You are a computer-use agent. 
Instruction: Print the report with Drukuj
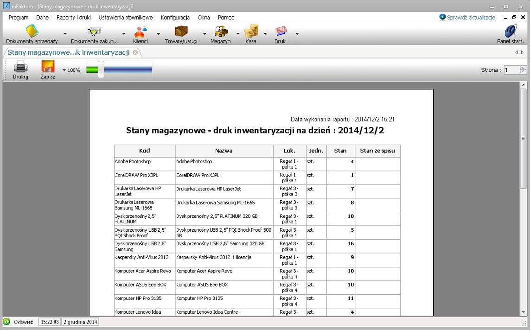pyautogui.click(x=20, y=70)
